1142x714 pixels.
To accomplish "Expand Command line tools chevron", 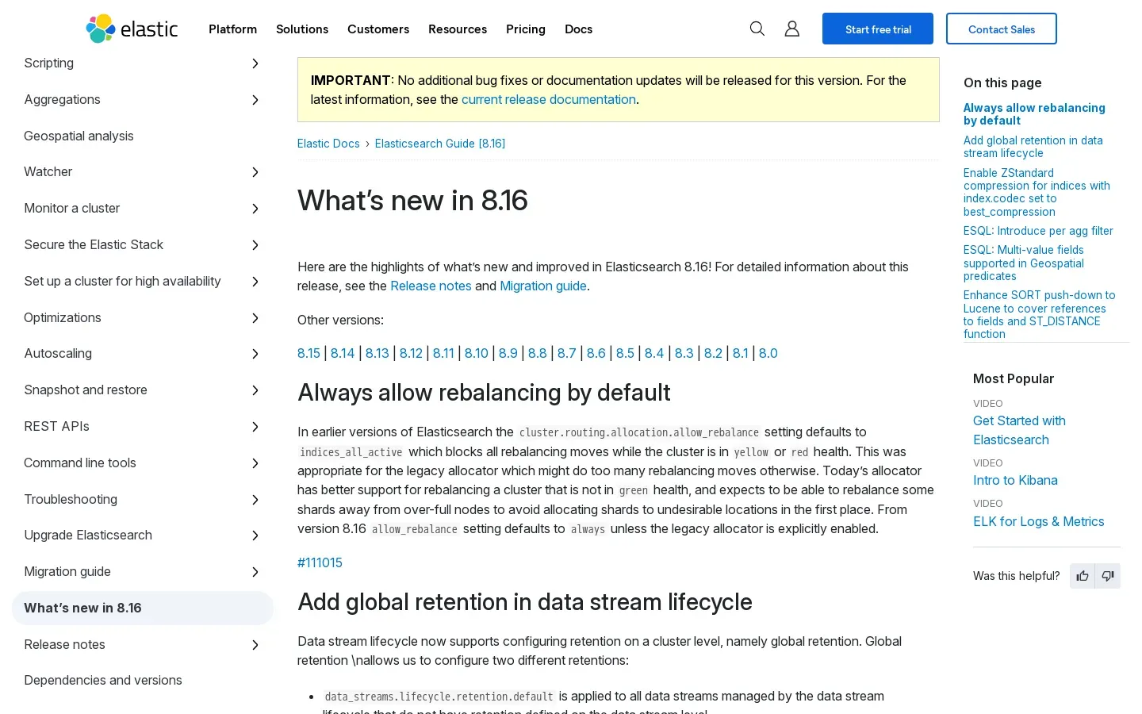I will coord(255,463).
